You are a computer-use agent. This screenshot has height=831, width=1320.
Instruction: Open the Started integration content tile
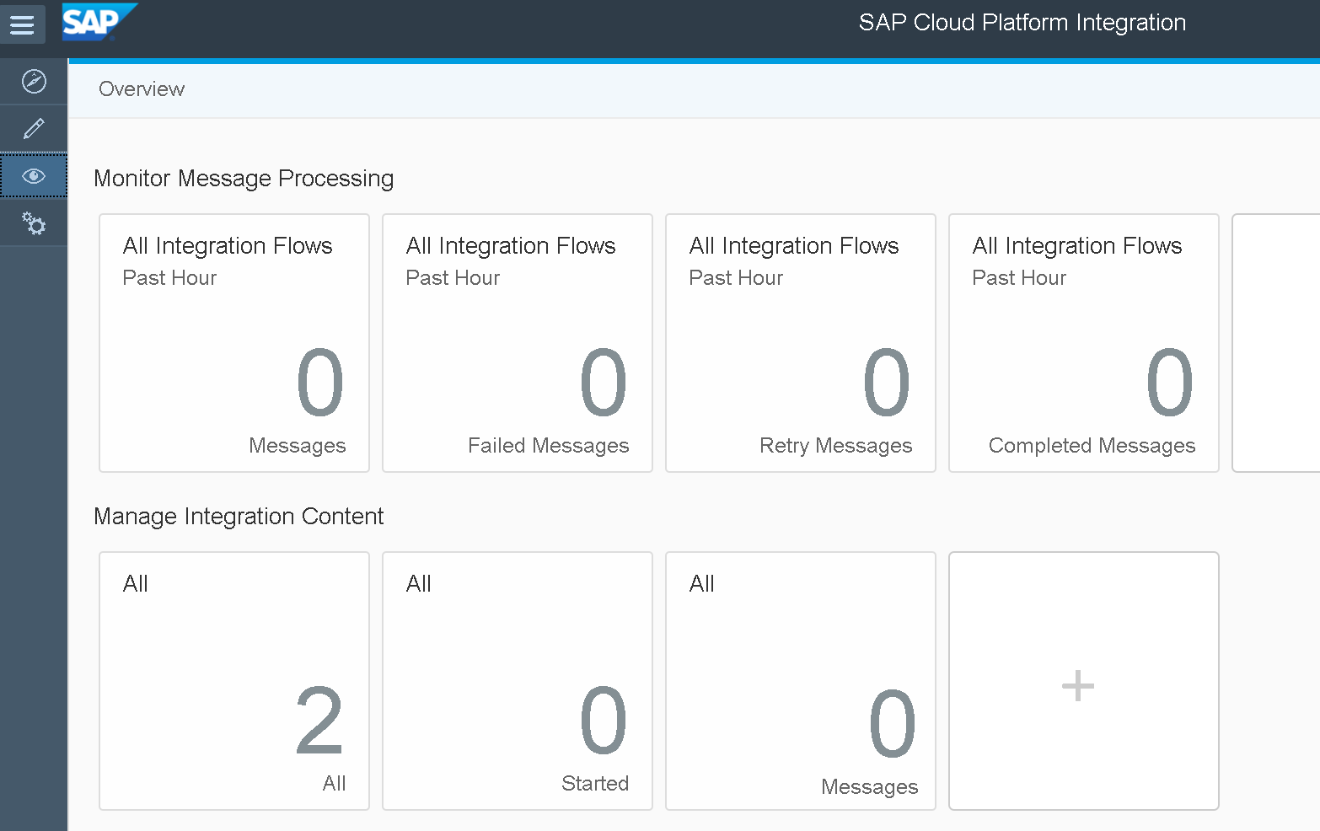click(x=518, y=681)
